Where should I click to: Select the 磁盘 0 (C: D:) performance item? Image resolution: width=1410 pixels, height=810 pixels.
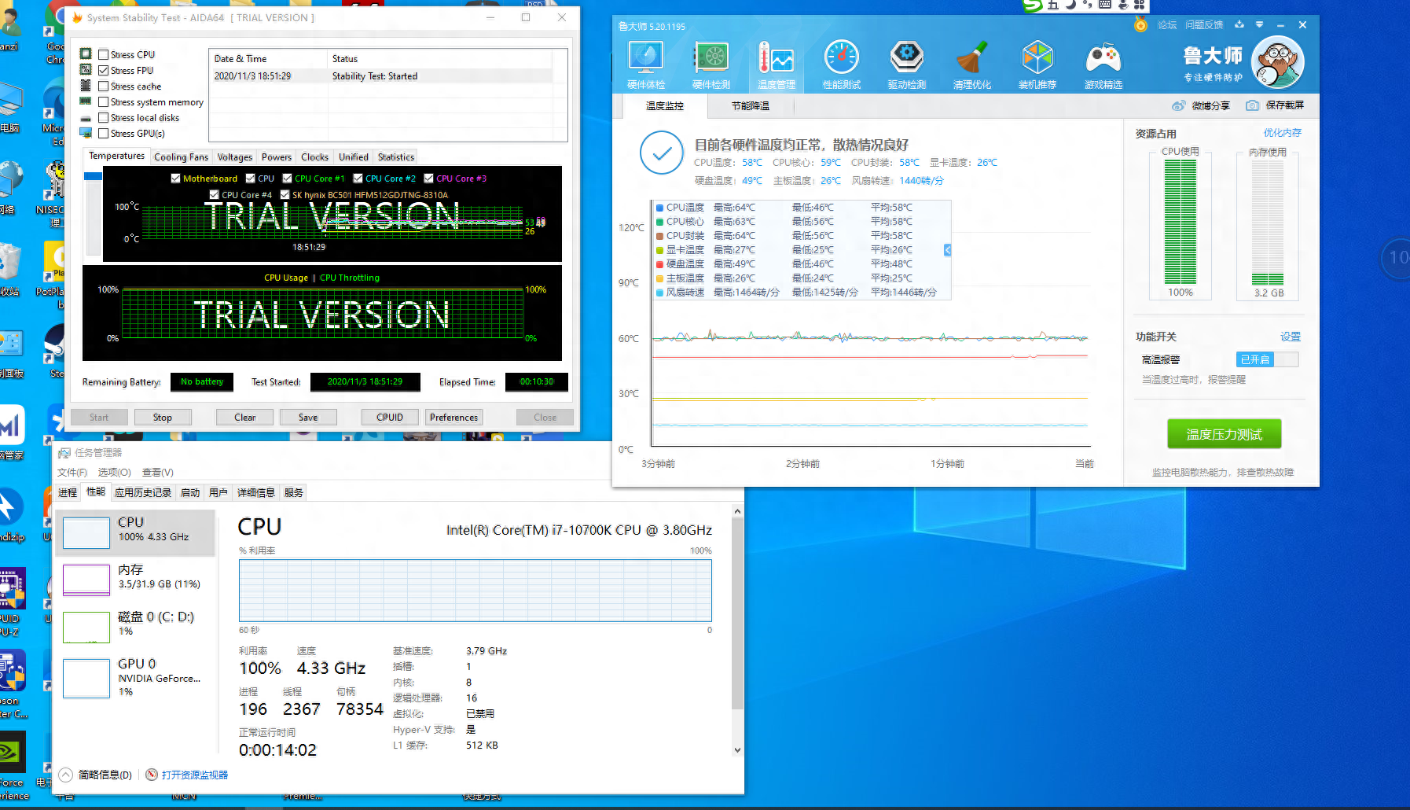click(x=135, y=628)
